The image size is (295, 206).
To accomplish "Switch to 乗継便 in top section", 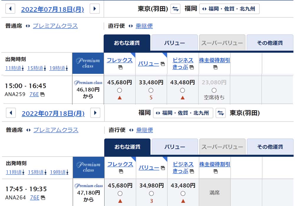I will click(144, 26).
